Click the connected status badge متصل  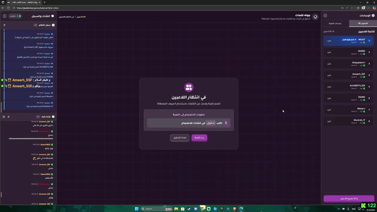tap(15, 16)
